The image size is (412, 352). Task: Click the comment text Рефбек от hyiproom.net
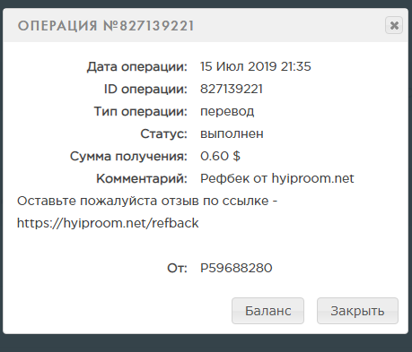[277, 178]
